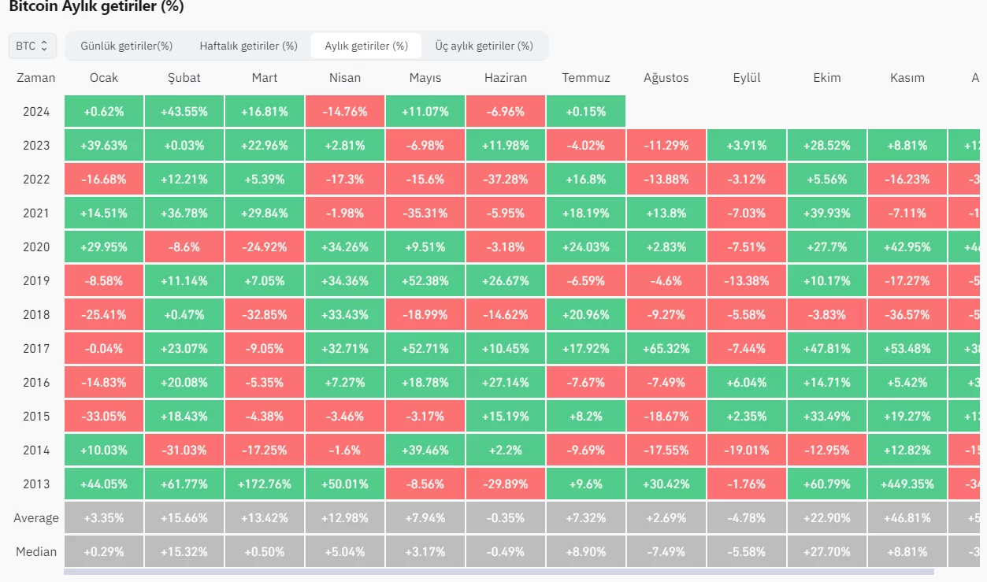The height and width of the screenshot is (582, 987).
Task: Click the +449.35% cell for Kasım 2013
Action: pyautogui.click(x=907, y=484)
